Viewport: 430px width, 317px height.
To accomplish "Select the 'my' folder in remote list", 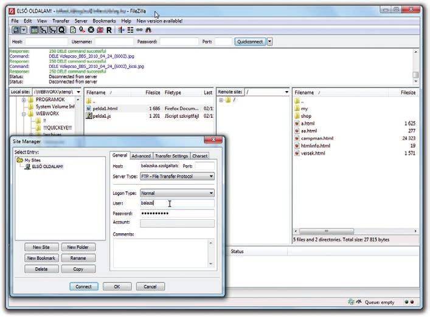I will coord(304,109).
